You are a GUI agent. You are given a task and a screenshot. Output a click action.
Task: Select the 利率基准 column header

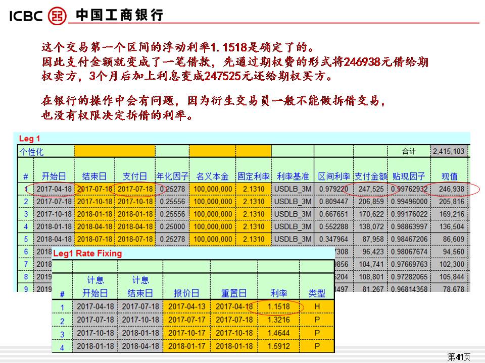(x=293, y=176)
